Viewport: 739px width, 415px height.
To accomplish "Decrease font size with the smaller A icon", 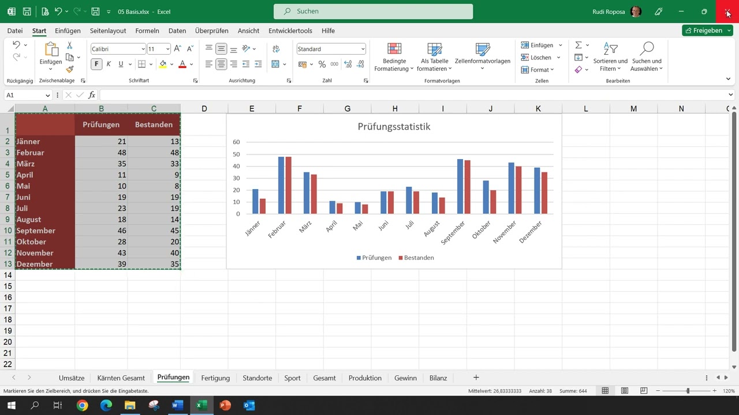I will 190,49.
